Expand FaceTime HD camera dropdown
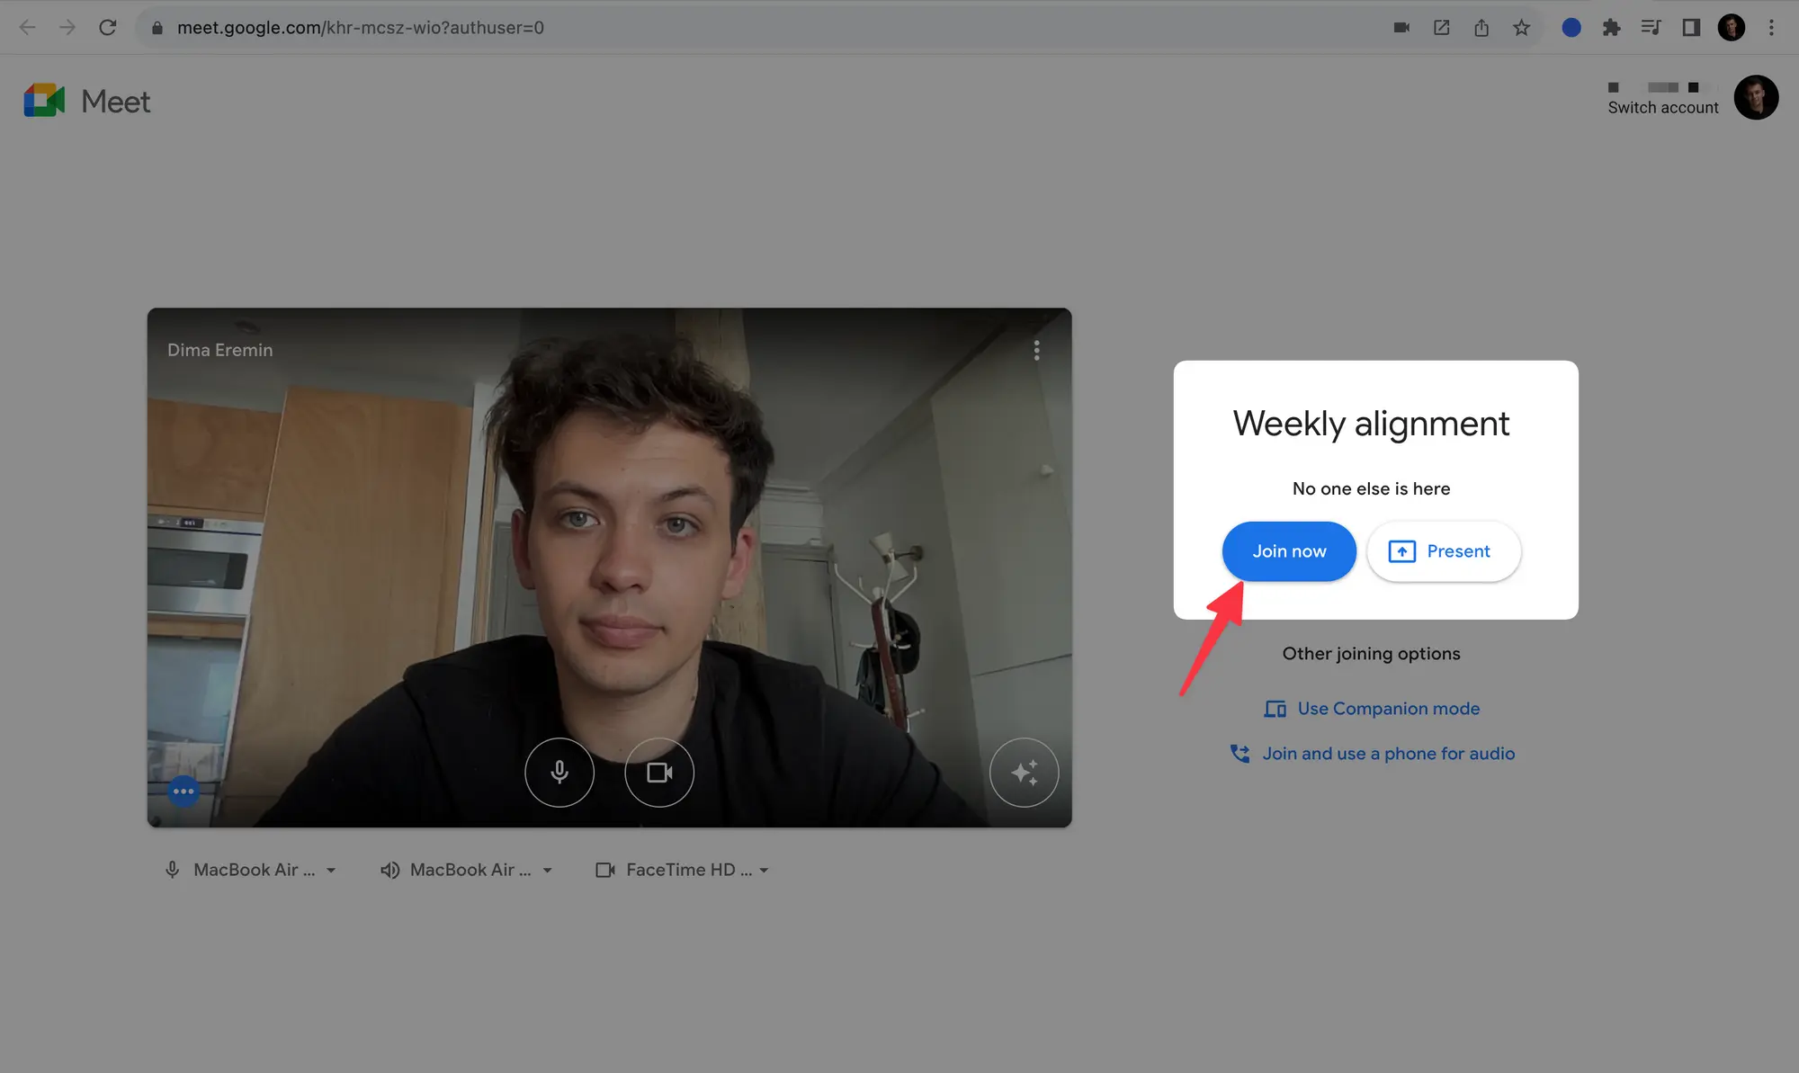The width and height of the screenshot is (1799, 1073). click(762, 870)
